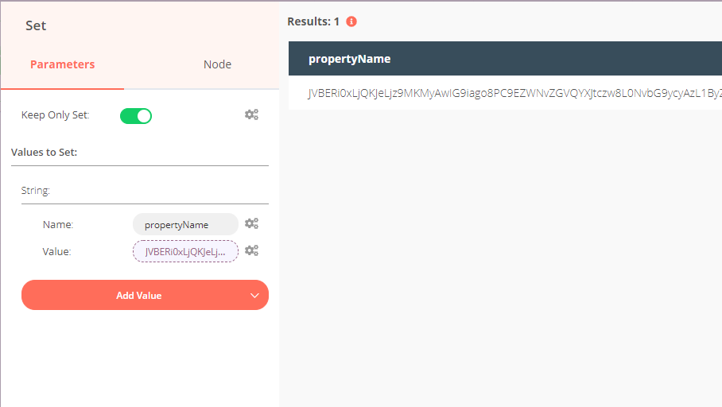
Task: Open parameter options gear beside Value field
Action: (251, 251)
